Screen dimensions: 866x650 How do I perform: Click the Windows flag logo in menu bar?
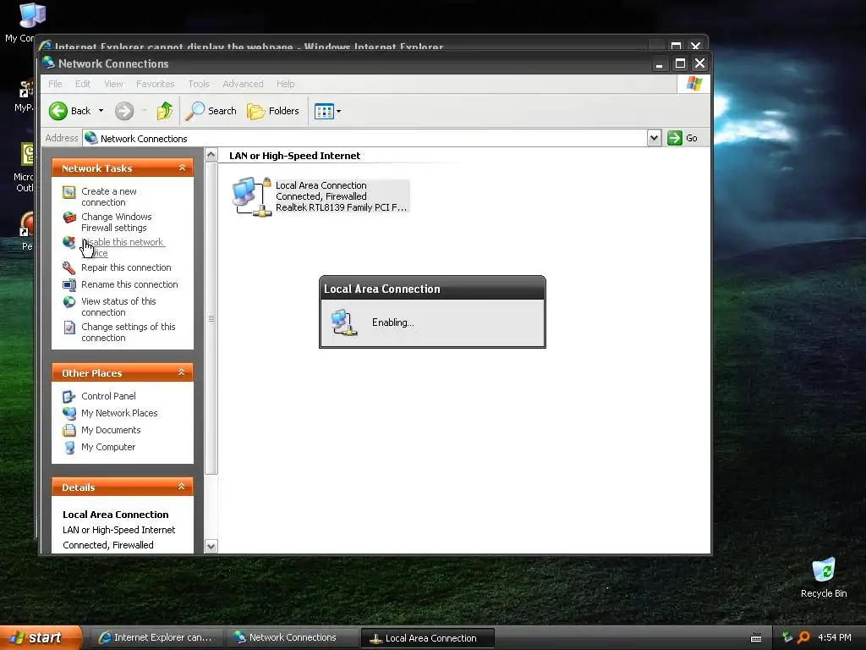click(x=693, y=84)
